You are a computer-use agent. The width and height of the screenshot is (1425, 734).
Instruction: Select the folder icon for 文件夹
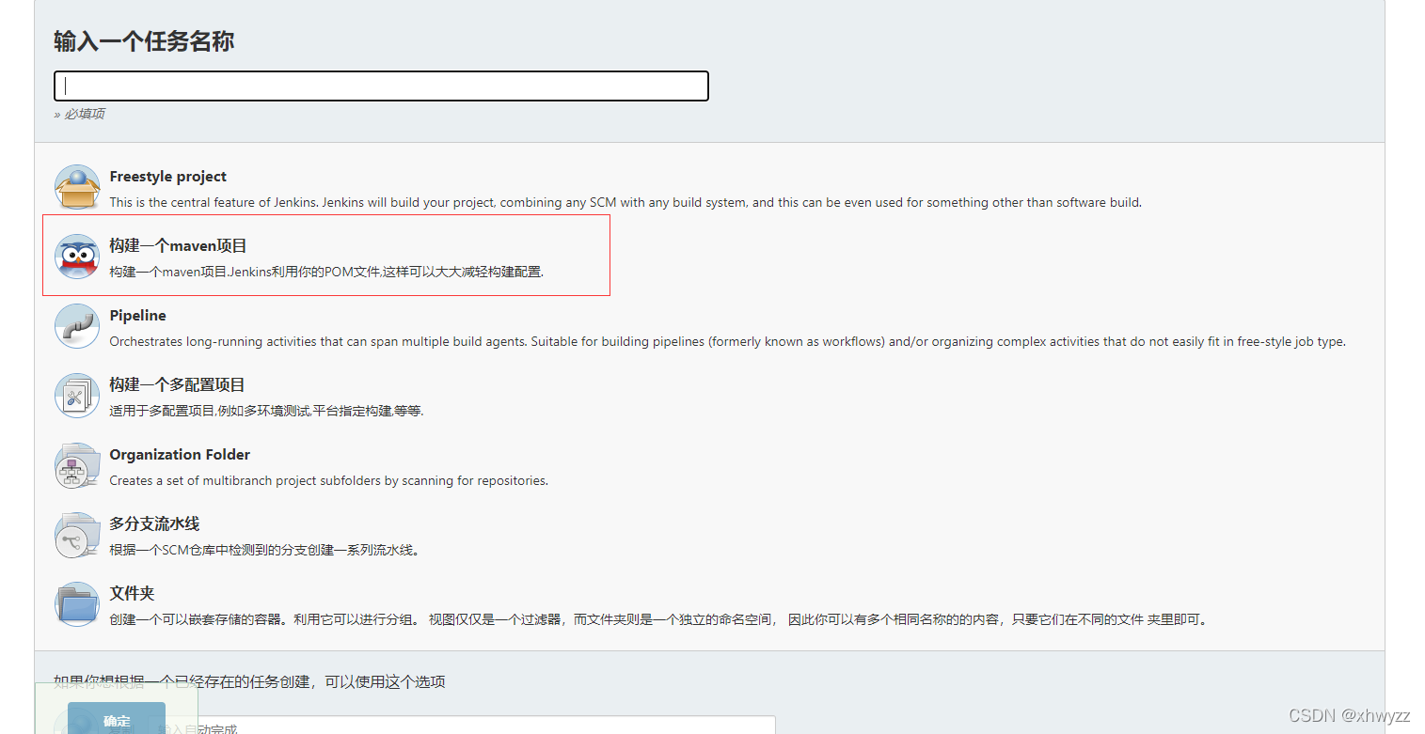coord(77,604)
